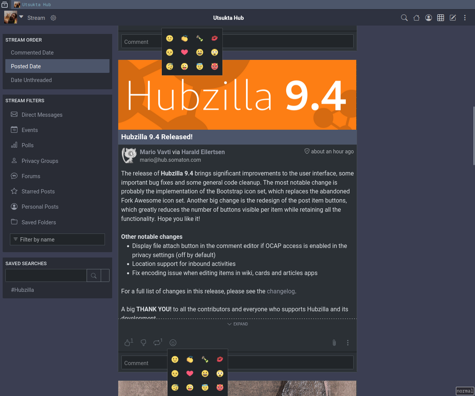Filter stream by Events
Screen dimensions: 475x396
[x=57, y=130]
